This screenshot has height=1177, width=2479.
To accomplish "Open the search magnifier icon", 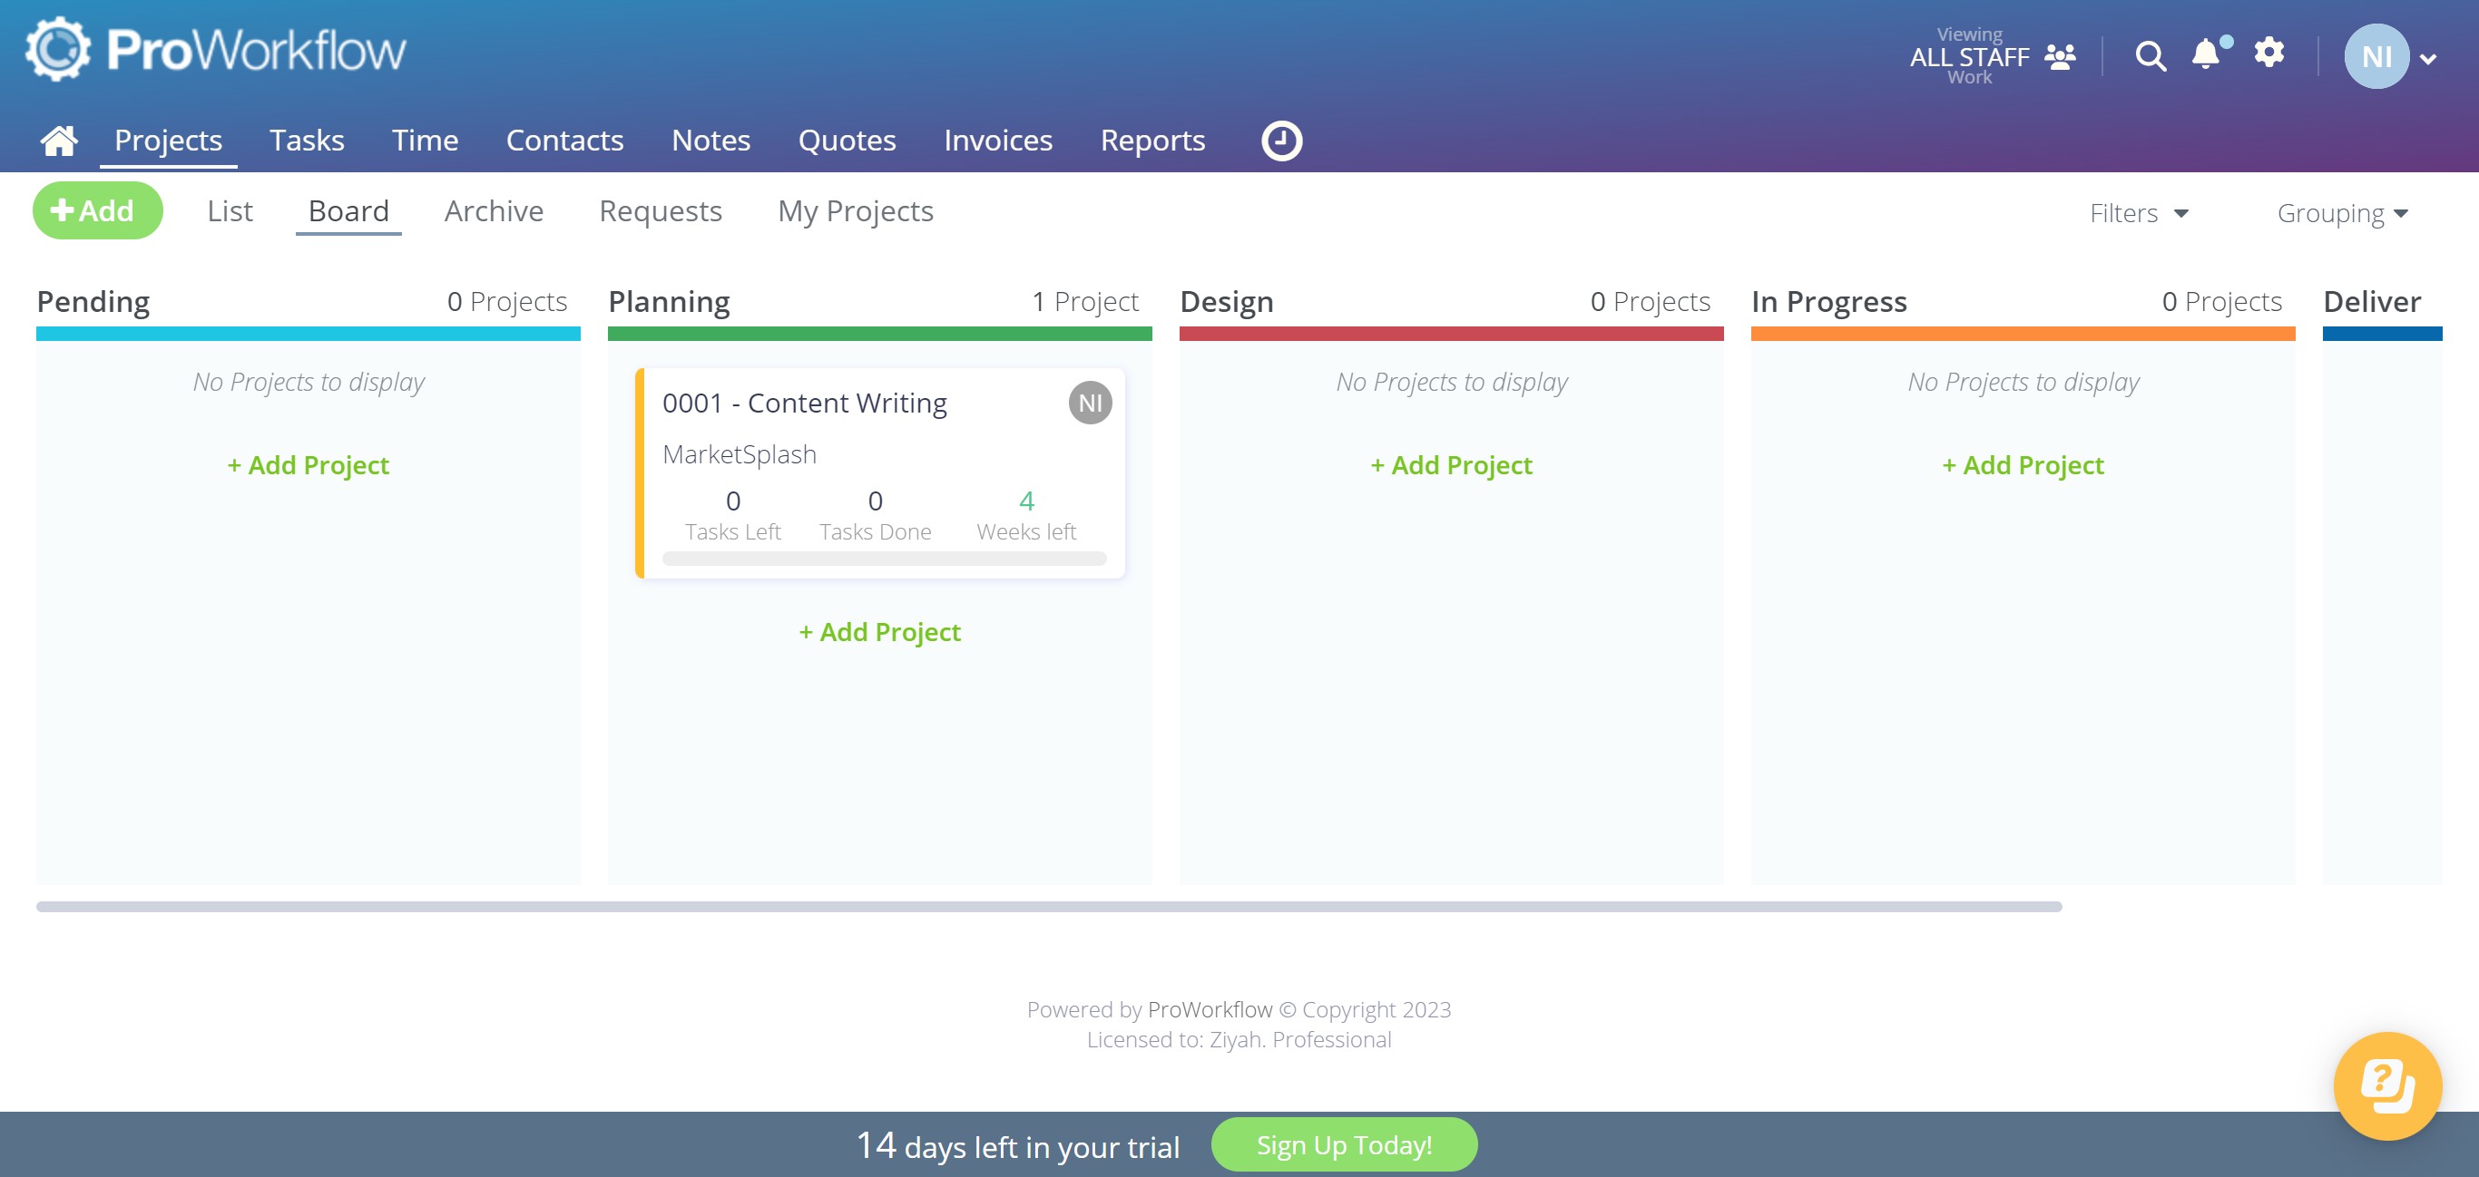I will [x=2150, y=57].
